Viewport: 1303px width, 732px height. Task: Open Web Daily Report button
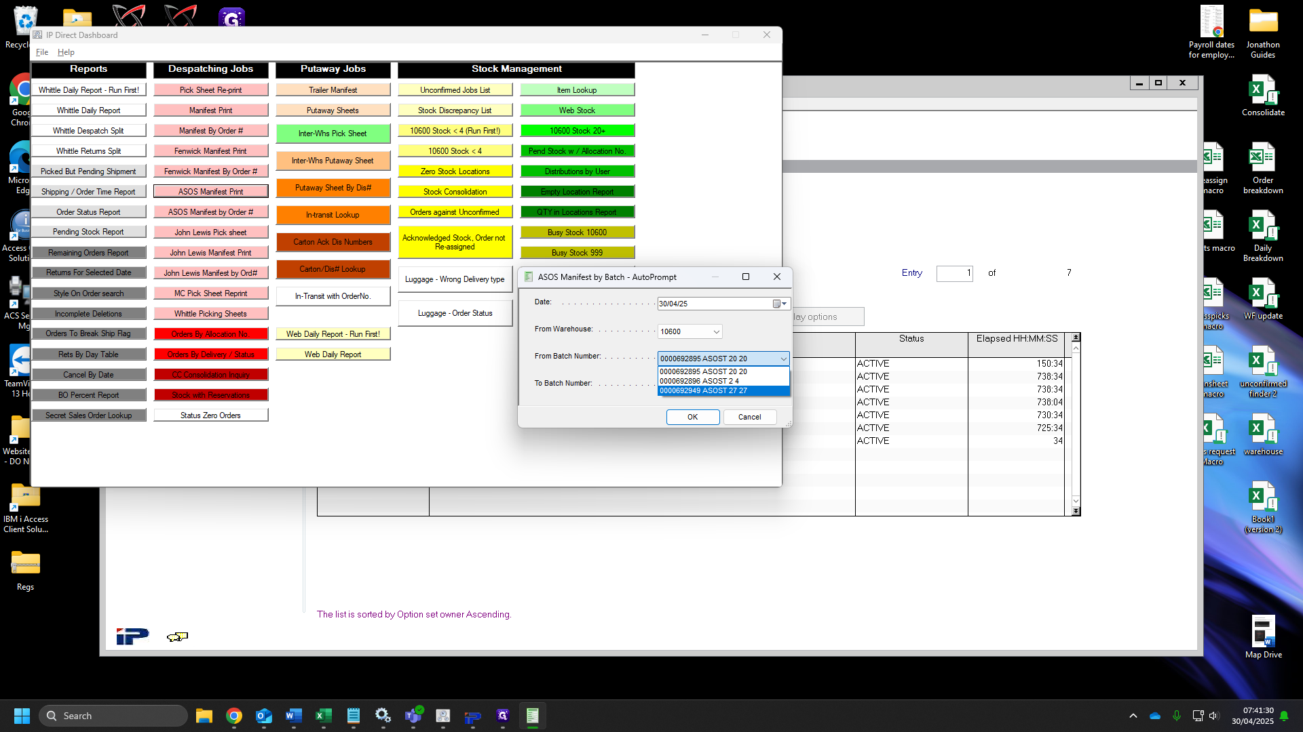click(333, 354)
